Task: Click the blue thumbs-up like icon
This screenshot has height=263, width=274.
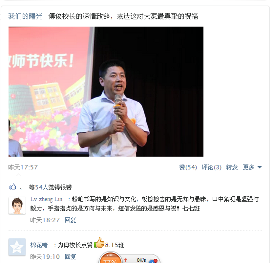Action: (x=13, y=187)
